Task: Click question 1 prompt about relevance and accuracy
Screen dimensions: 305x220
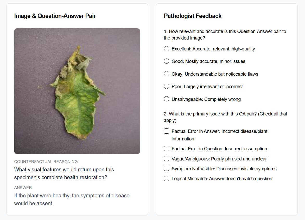Action: pos(225,35)
